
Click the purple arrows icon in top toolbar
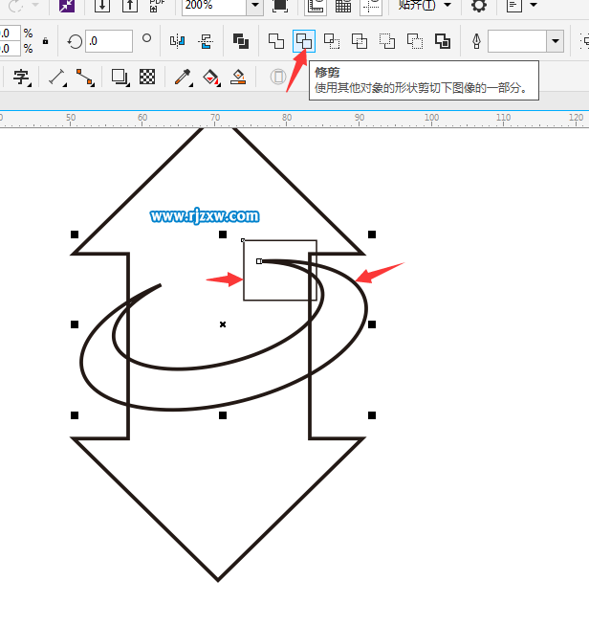click(67, 5)
